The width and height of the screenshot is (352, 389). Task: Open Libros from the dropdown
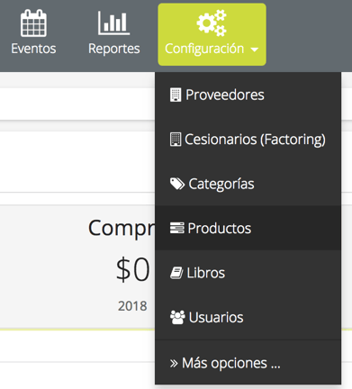click(248, 273)
